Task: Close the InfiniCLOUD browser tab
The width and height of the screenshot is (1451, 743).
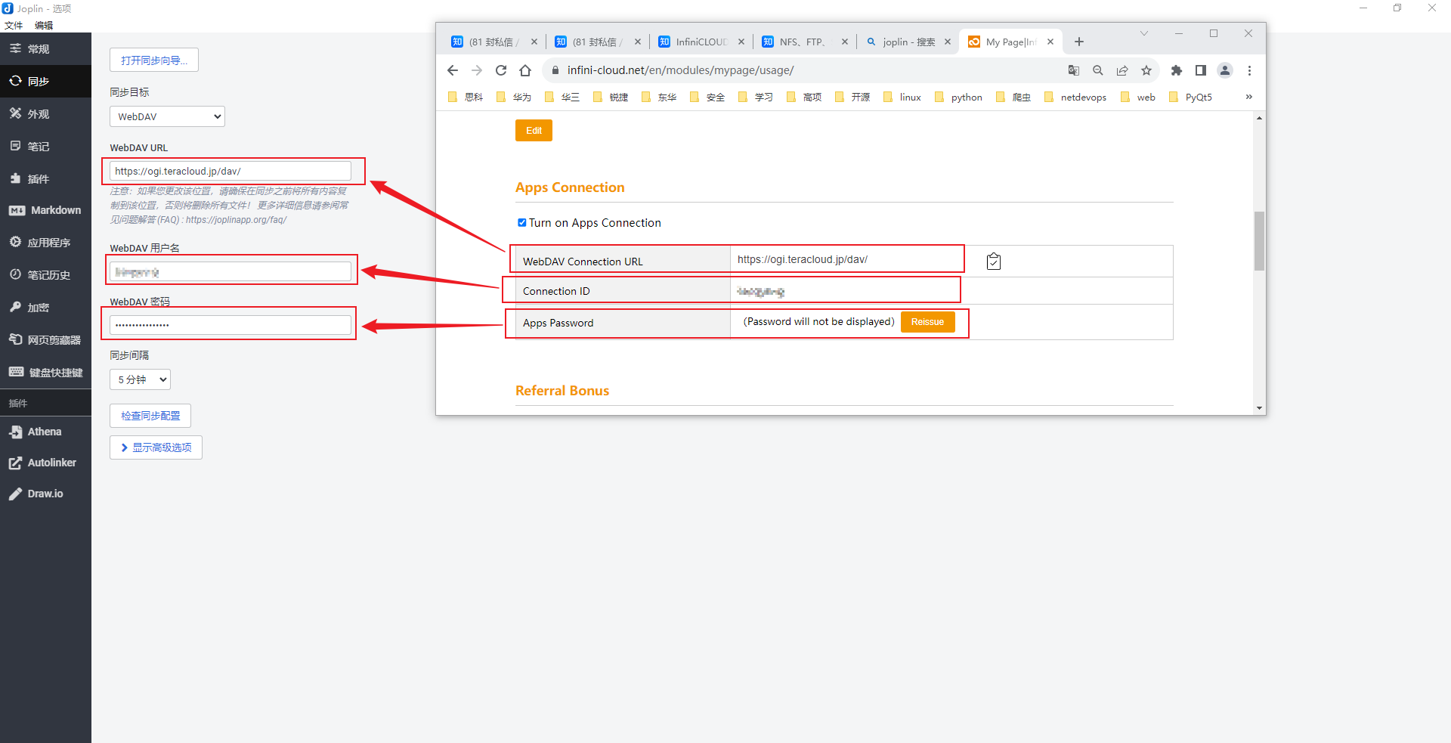Action: pos(741,42)
